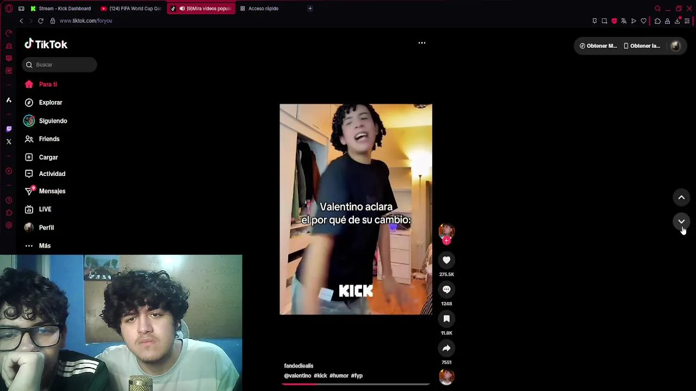
Task: Open the browser account profile icon
Action: click(x=667, y=21)
